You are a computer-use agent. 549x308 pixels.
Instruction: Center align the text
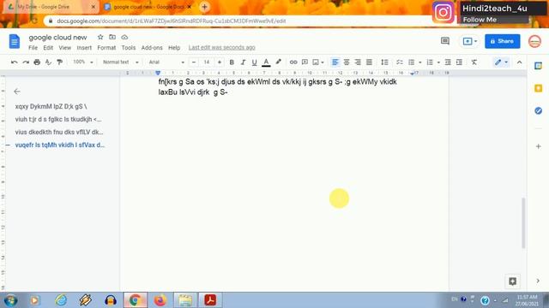[347, 62]
